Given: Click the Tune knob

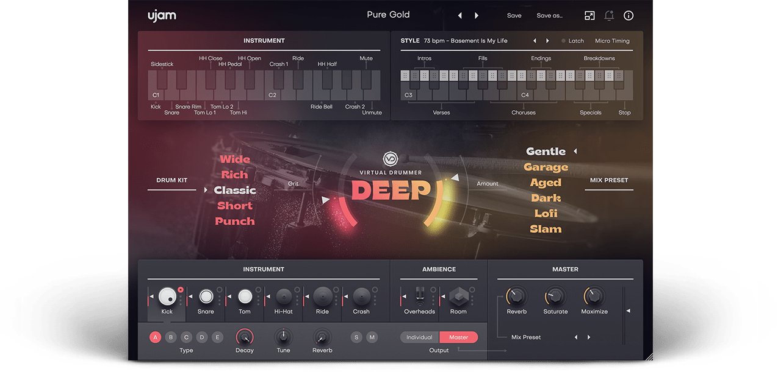Looking at the screenshot, I should [x=284, y=337].
